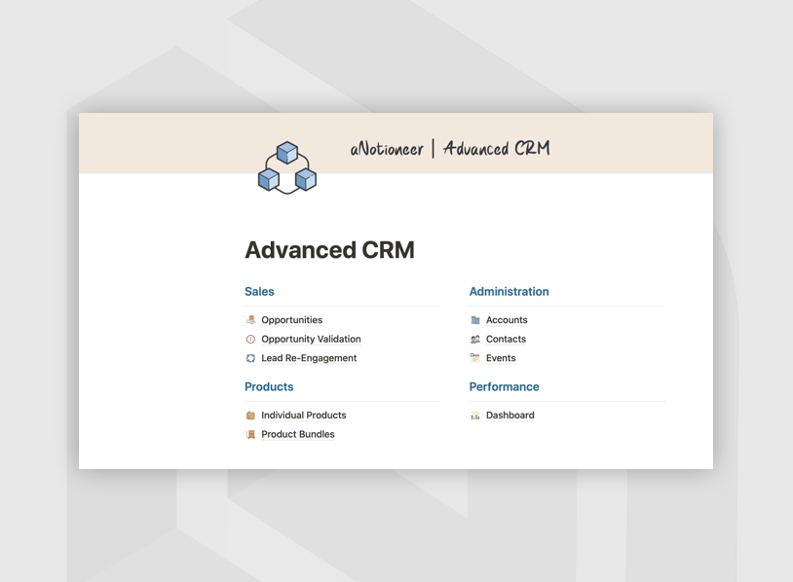Click the Opportunities page icon
Screen dimensions: 793x582
pyautogui.click(x=250, y=320)
